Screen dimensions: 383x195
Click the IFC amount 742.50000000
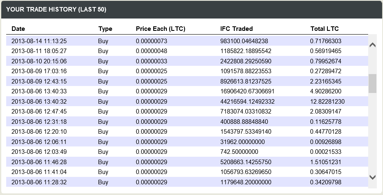[239, 152]
